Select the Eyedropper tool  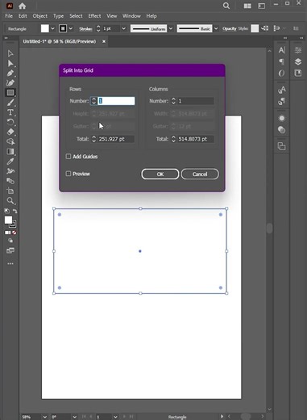[x=10, y=162]
